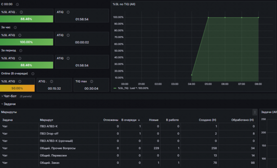This screenshot has height=168, width=277.
Task: Click info icon of ATiQ 01:56:54 top panel
Action: point(68,12)
